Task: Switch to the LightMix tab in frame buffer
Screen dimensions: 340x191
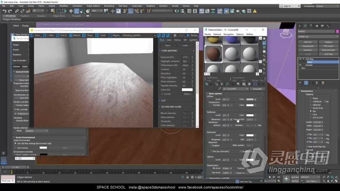Action: coord(193,40)
